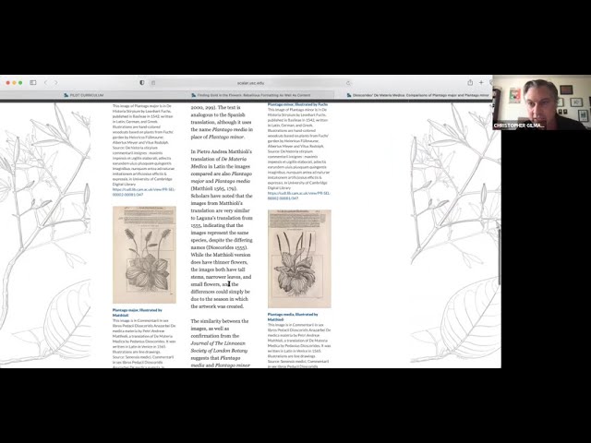Open the Cambridge Digital Library link under Plantago major by Fuchs
The height and width of the screenshot is (443, 591).
click(144, 192)
